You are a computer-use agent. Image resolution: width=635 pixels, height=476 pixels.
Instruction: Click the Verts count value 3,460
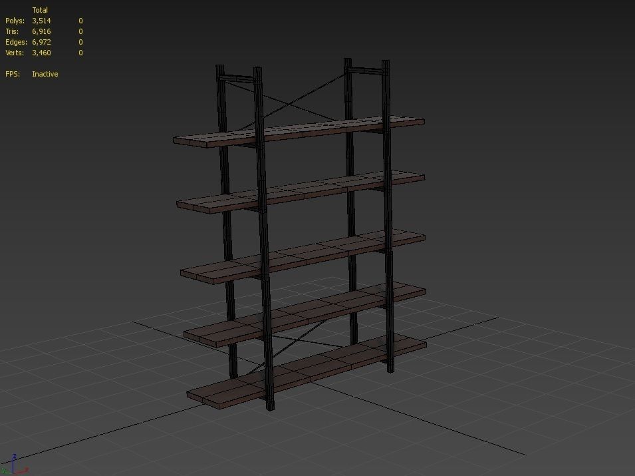(41, 53)
